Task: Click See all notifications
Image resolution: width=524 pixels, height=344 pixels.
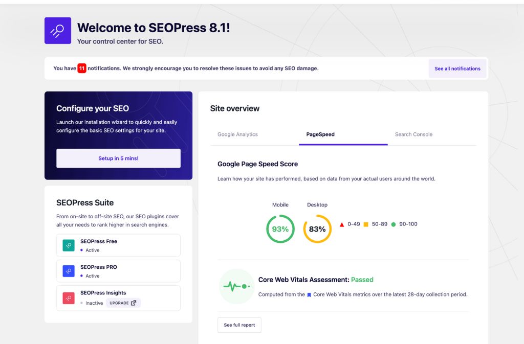Action: (457, 68)
